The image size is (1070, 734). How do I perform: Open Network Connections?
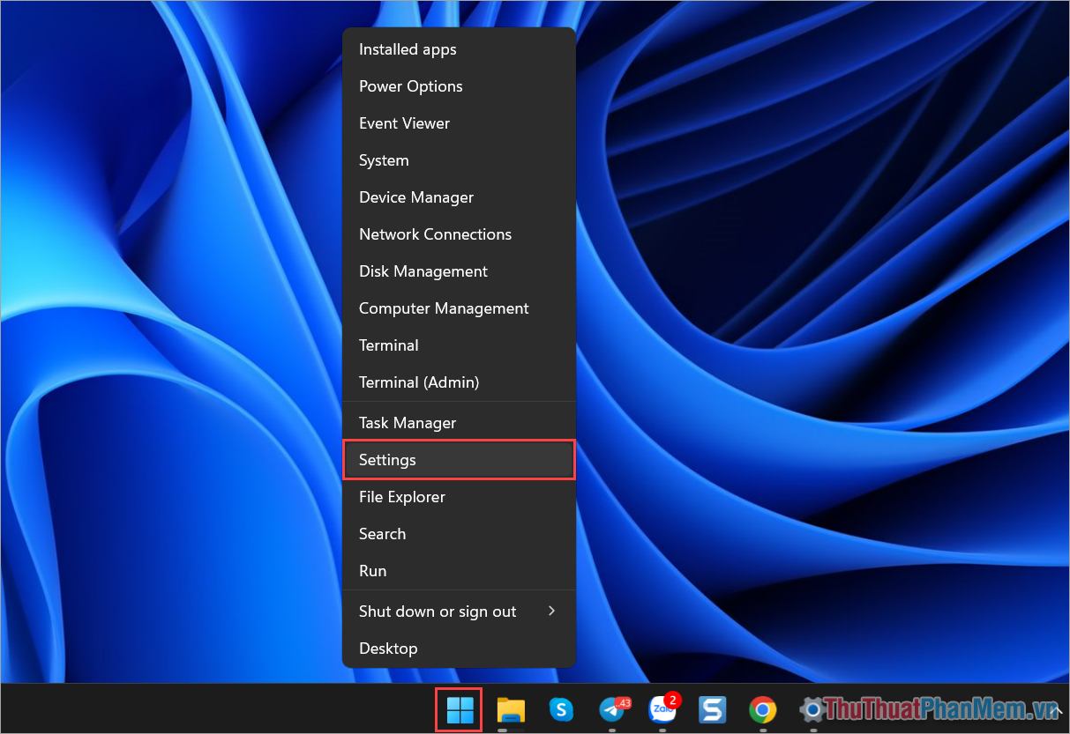click(435, 234)
